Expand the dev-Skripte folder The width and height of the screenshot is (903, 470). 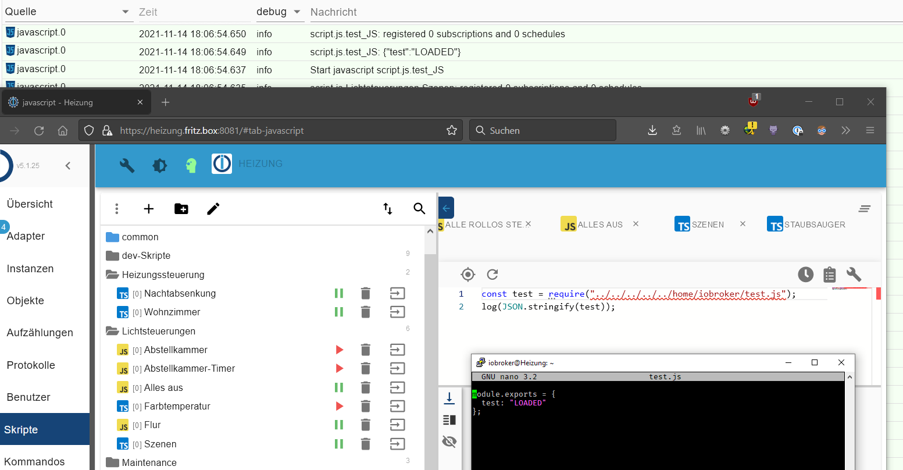point(112,256)
